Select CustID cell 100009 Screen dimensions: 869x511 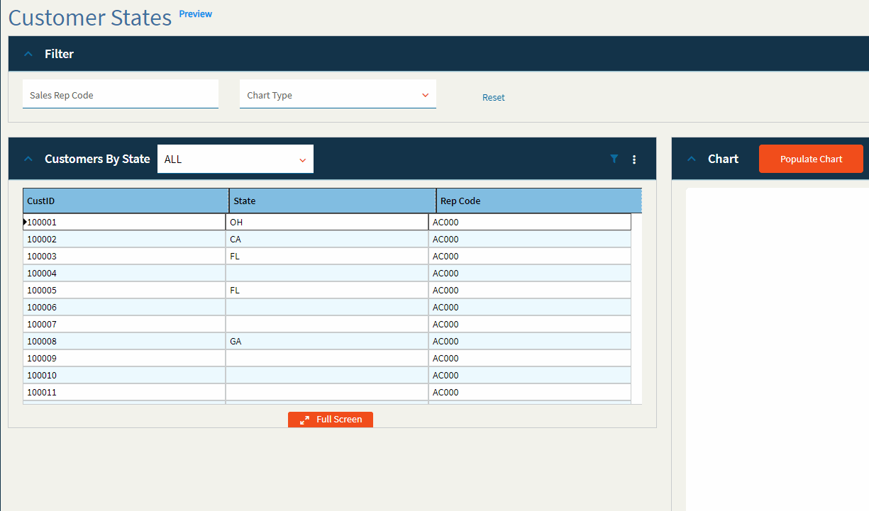[x=124, y=358]
